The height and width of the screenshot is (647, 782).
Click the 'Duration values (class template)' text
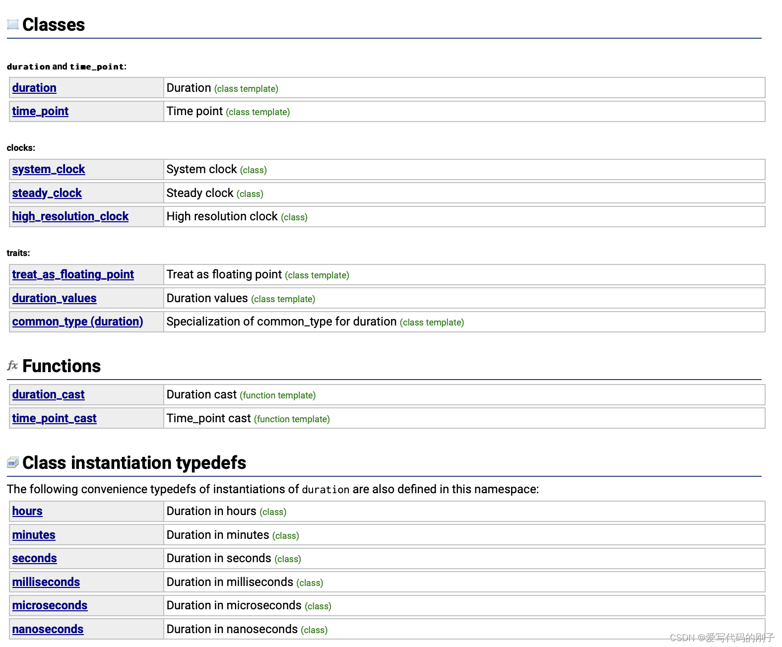click(241, 299)
